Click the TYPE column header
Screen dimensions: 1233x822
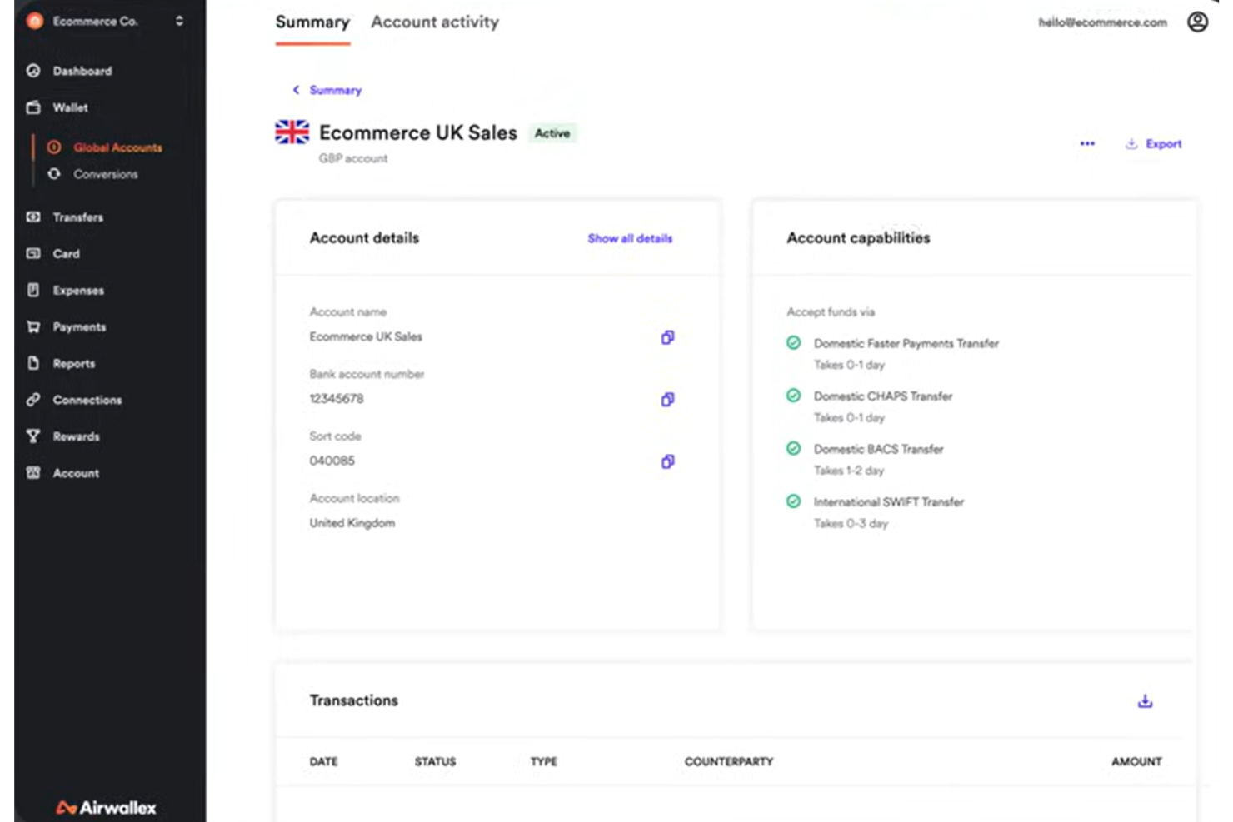(544, 761)
